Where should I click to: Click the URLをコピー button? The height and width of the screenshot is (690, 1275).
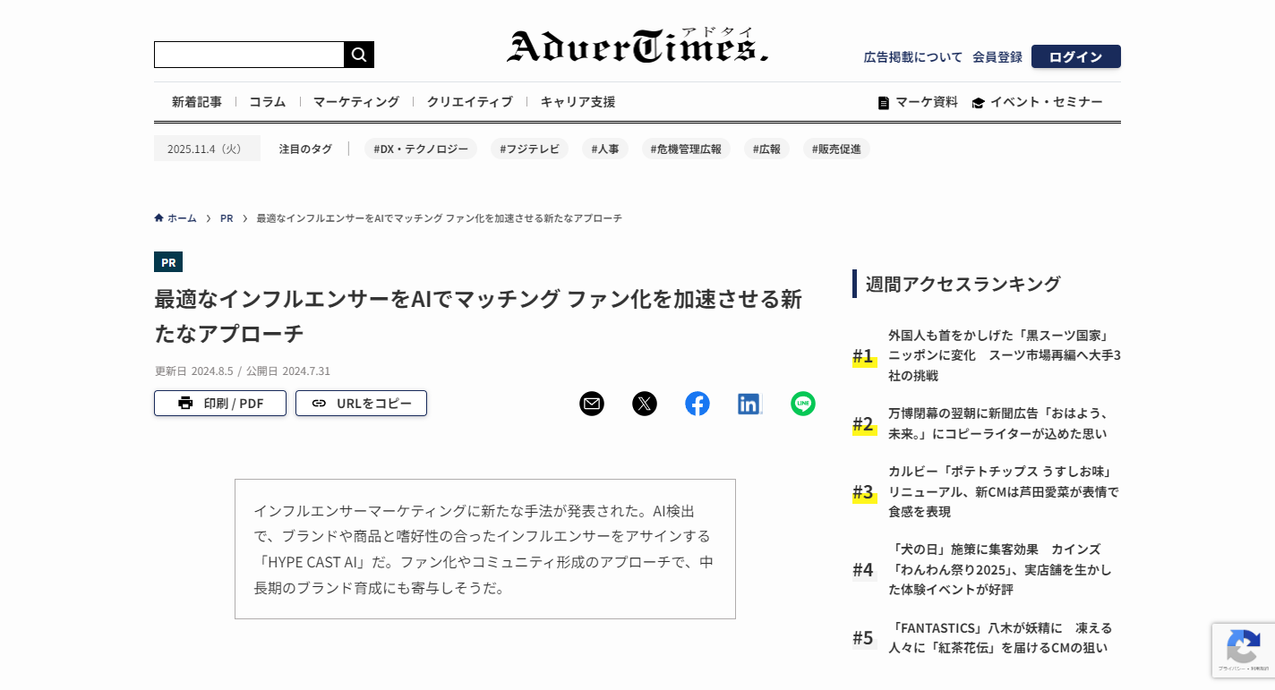361,404
